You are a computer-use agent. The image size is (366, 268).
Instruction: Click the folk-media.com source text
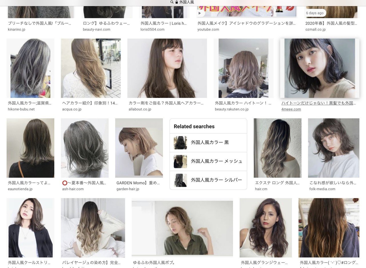pyautogui.click(x=322, y=189)
